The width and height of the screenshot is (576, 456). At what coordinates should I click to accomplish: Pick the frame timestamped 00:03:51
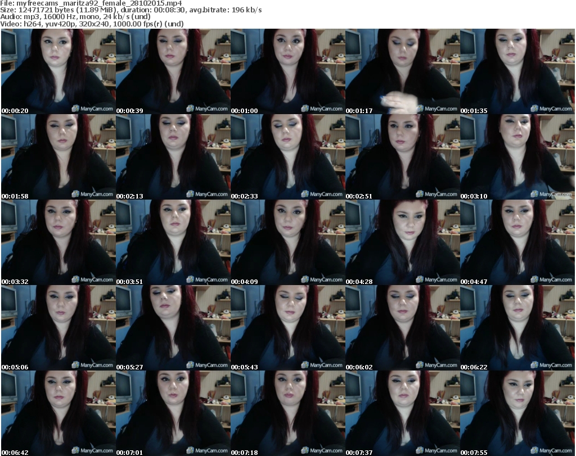(x=173, y=242)
